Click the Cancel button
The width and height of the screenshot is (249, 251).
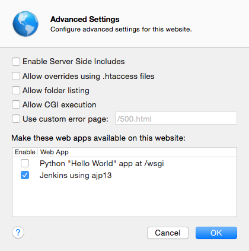click(x=168, y=233)
